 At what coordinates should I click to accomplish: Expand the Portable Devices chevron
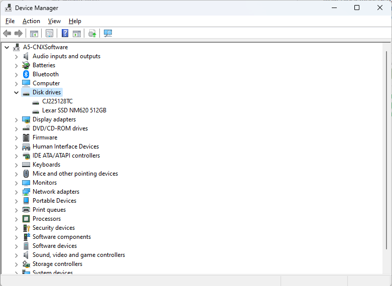16,201
